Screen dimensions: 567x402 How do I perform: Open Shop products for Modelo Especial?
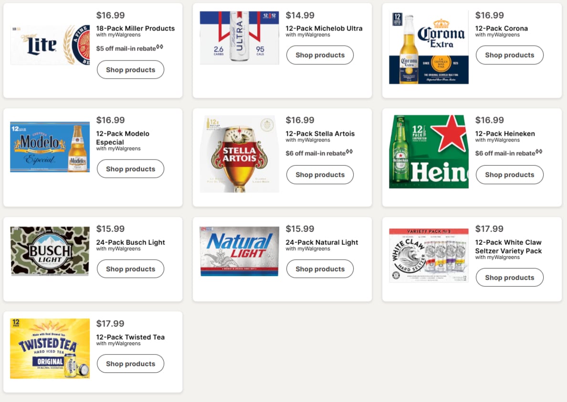(130, 169)
